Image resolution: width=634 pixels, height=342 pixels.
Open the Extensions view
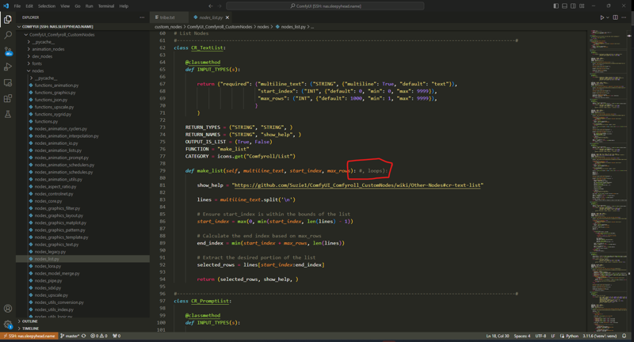(8, 98)
